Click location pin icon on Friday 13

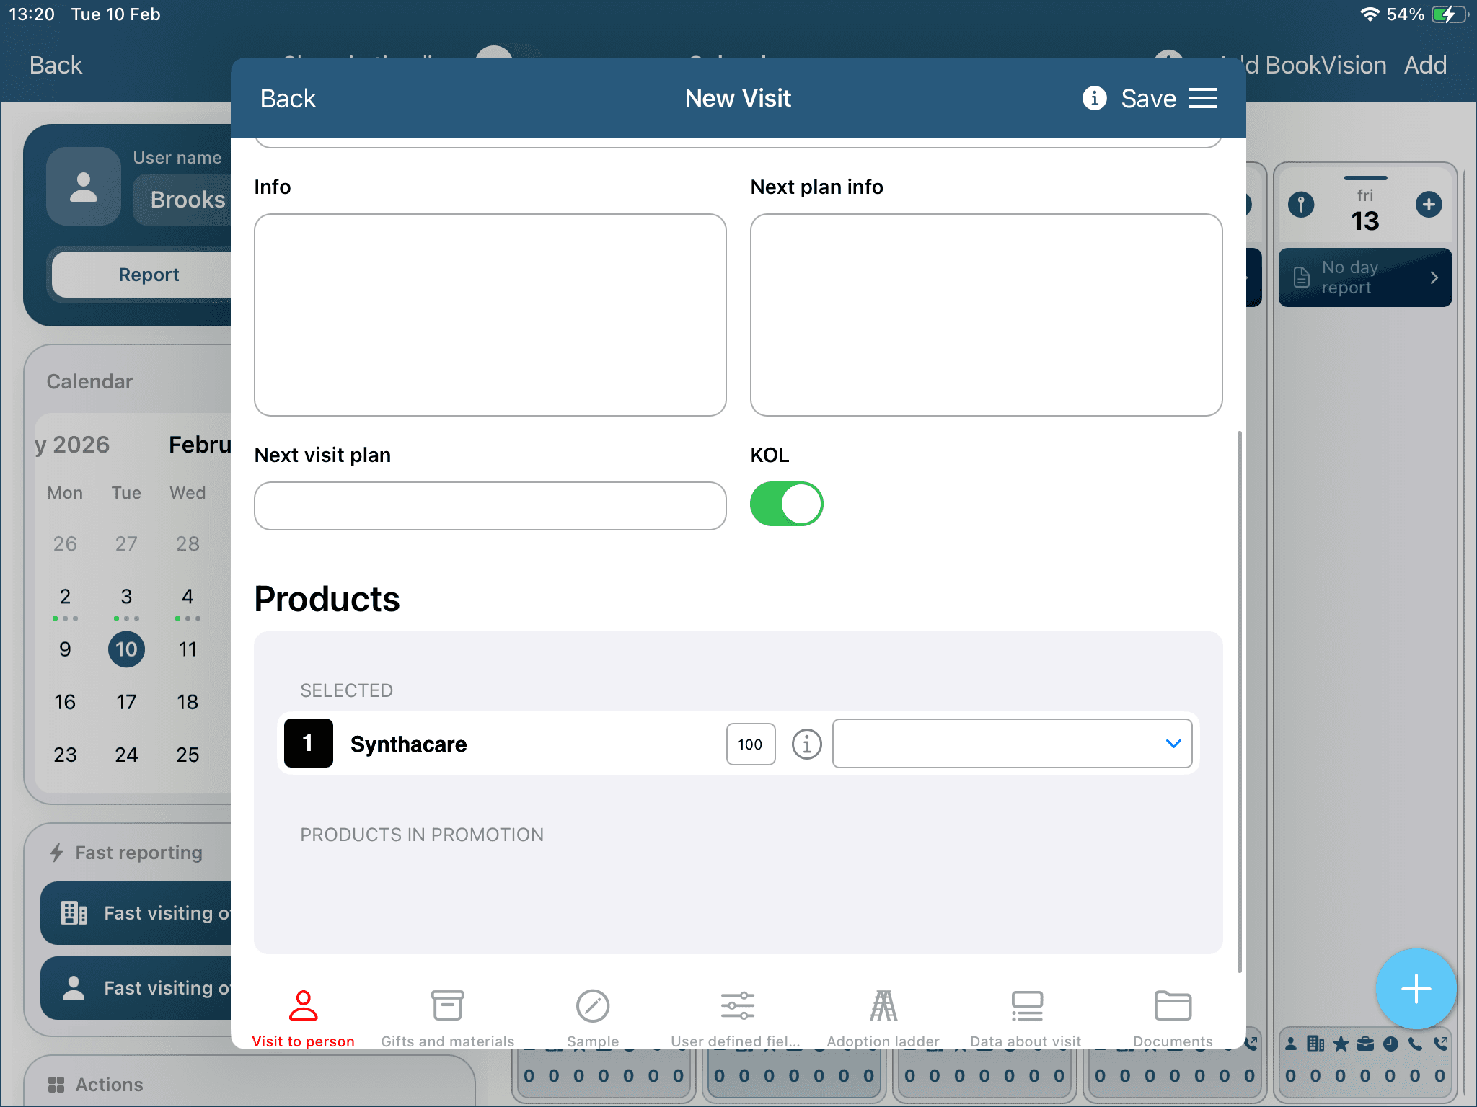click(x=1301, y=205)
